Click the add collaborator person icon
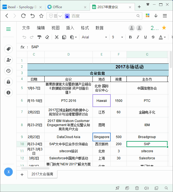Screen dimensions: 173x192 [x=8, y=60]
